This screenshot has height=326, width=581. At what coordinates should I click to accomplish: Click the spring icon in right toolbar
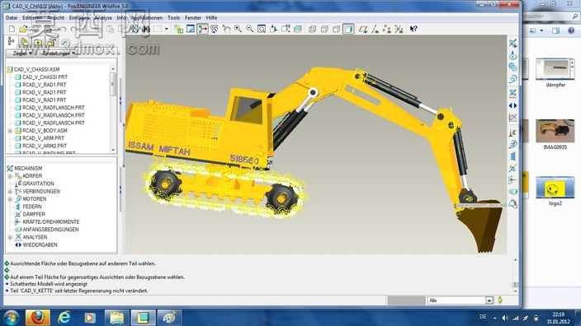point(513,156)
